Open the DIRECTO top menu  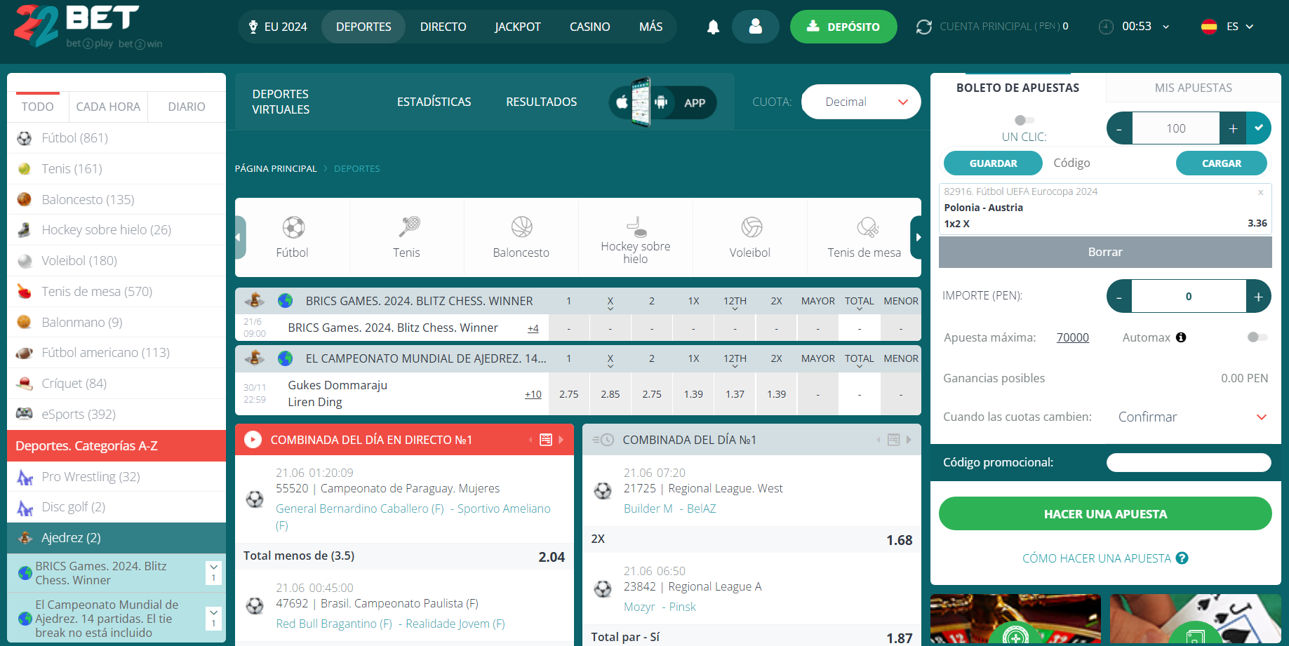443,27
